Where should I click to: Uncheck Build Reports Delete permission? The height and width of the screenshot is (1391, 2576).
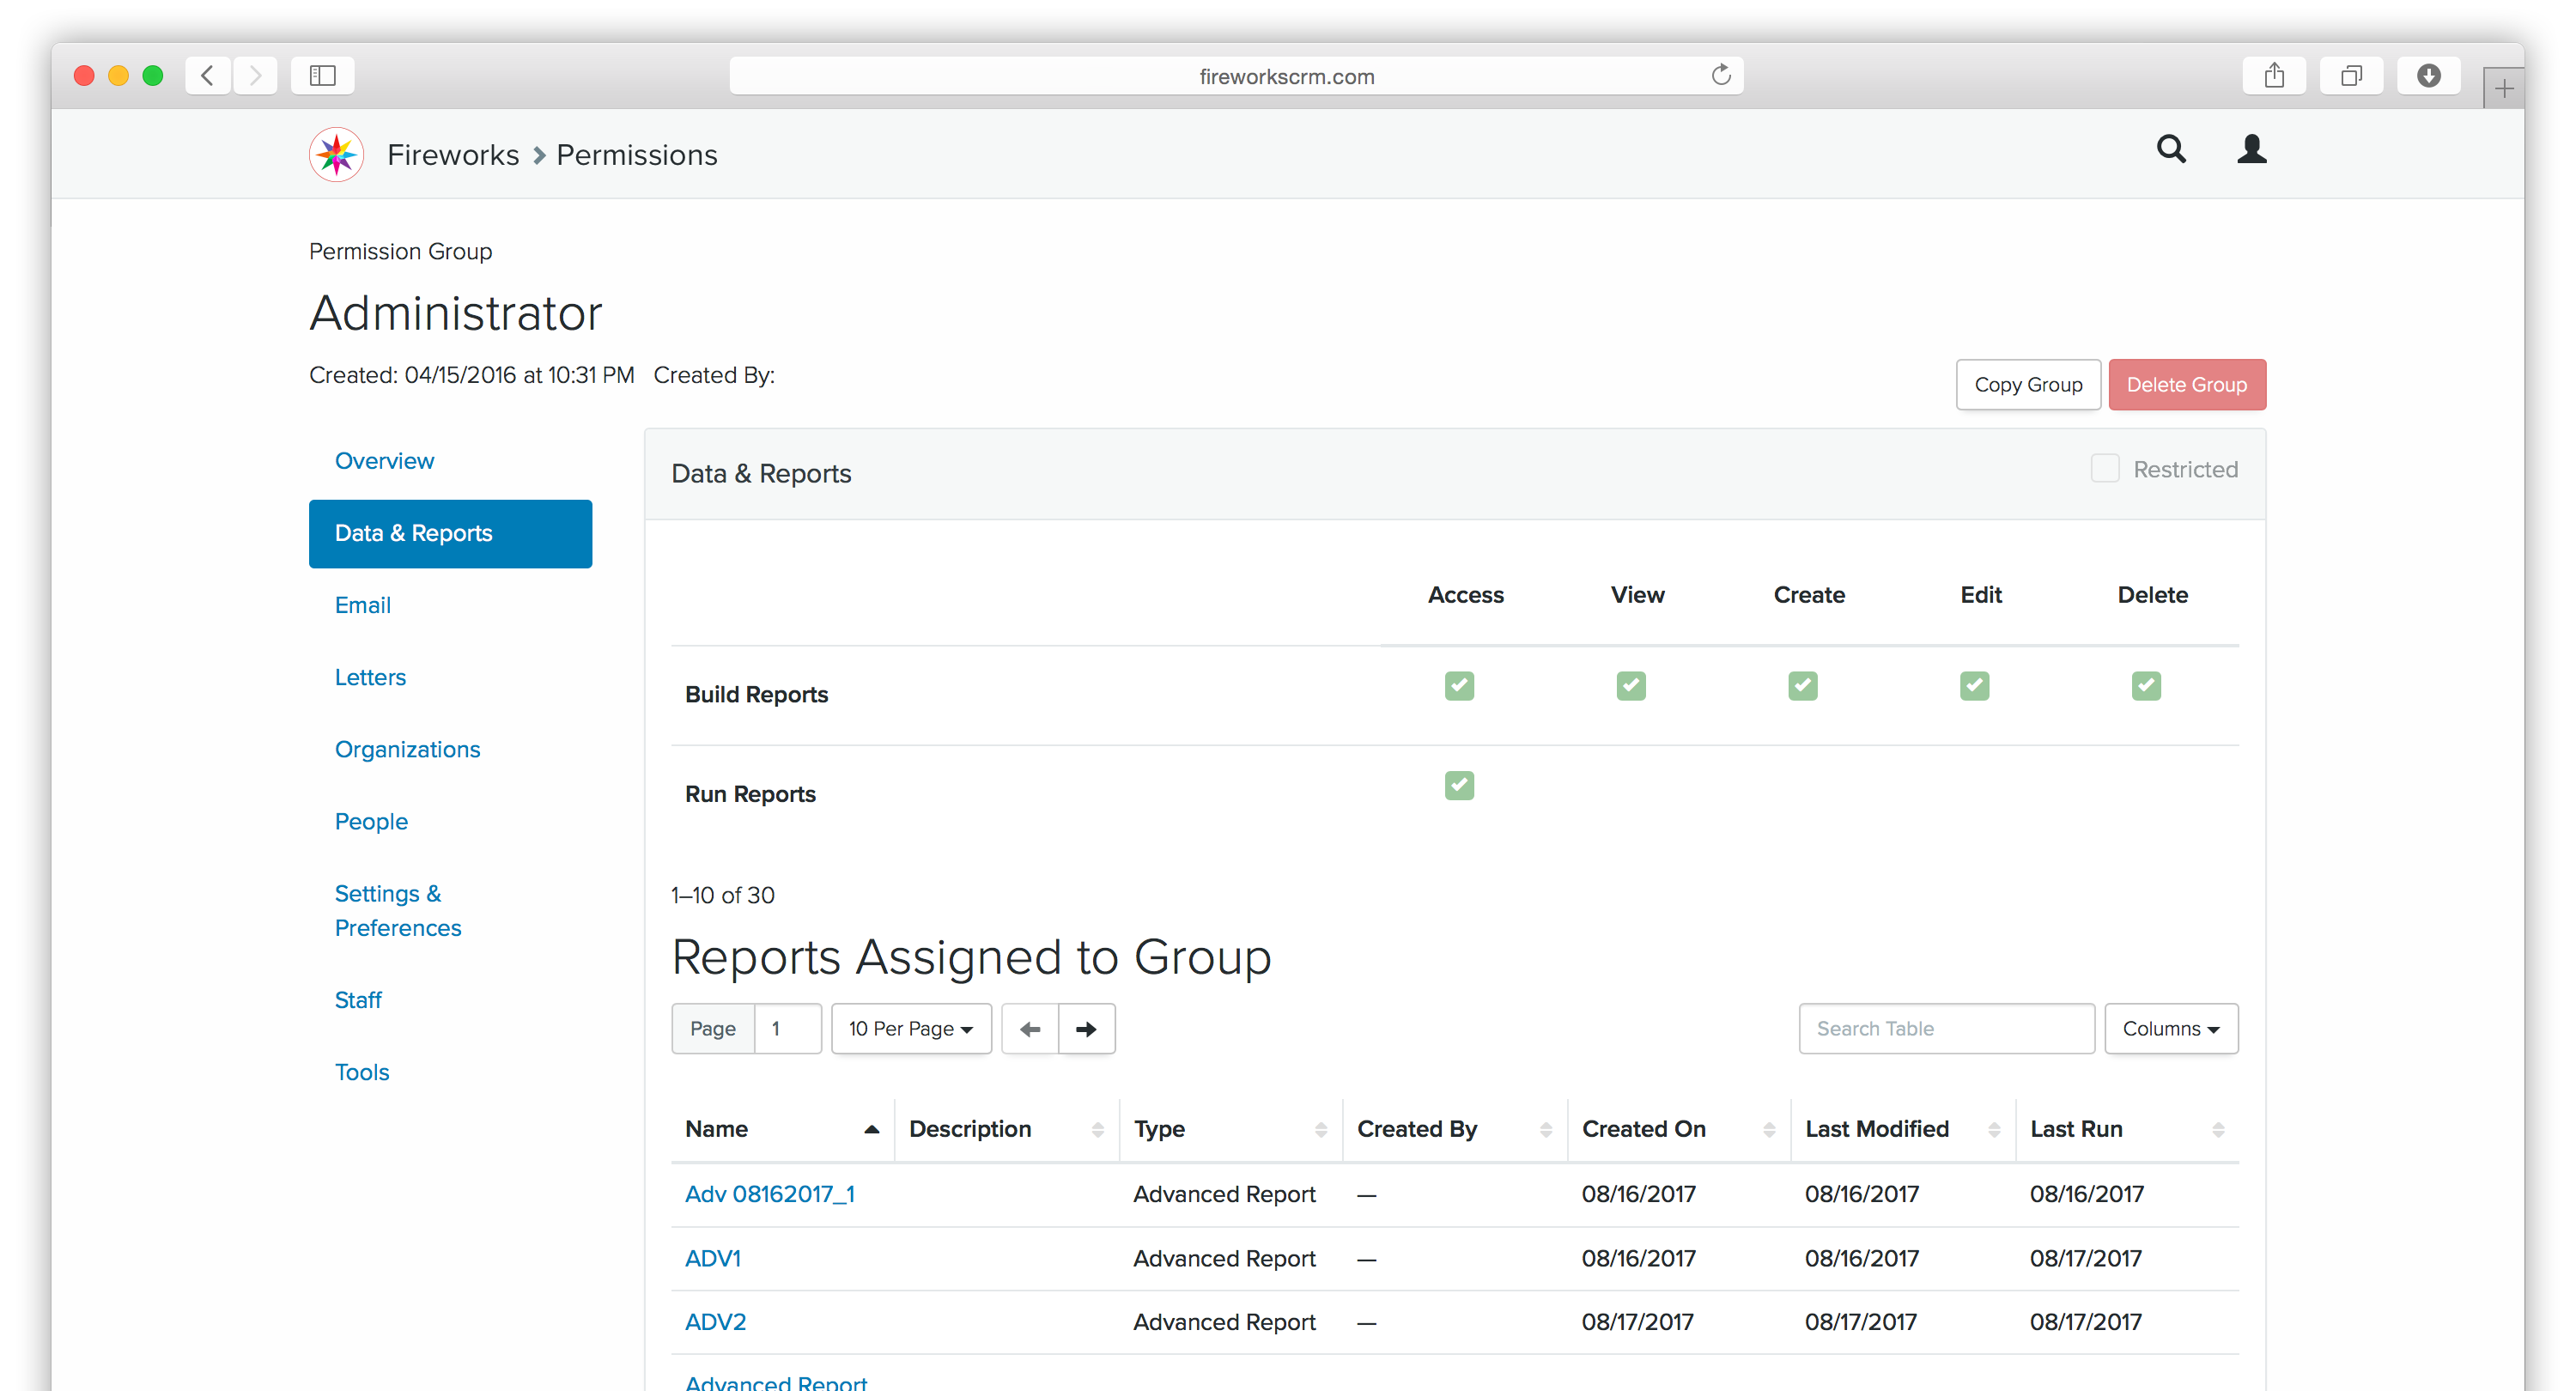(x=2146, y=686)
